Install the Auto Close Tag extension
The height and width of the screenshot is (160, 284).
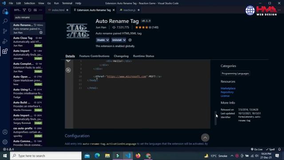(38, 45)
